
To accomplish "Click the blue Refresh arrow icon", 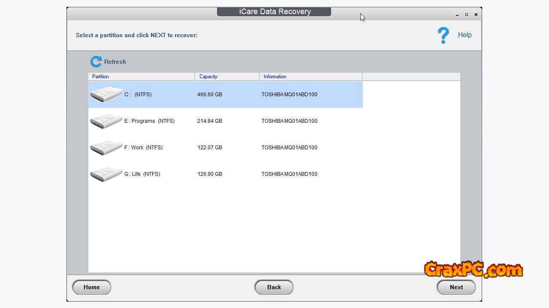I will coord(96,62).
